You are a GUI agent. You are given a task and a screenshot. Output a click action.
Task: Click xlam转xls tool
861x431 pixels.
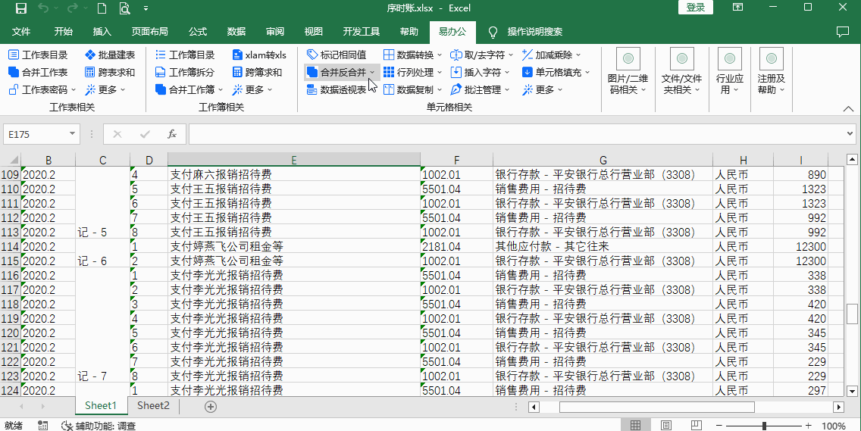tap(259, 55)
